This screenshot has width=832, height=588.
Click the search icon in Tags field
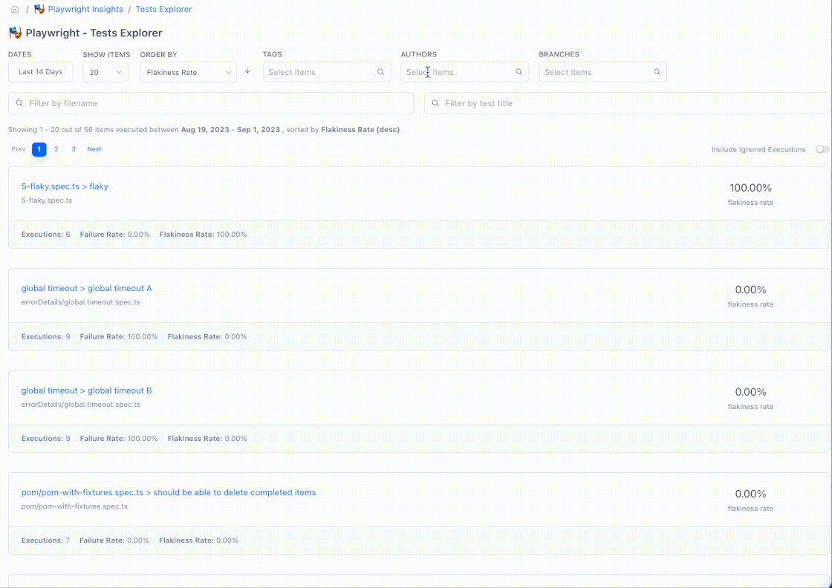[x=380, y=72]
